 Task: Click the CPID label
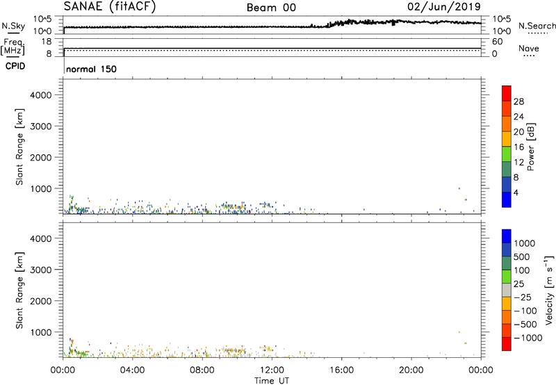tap(15, 66)
